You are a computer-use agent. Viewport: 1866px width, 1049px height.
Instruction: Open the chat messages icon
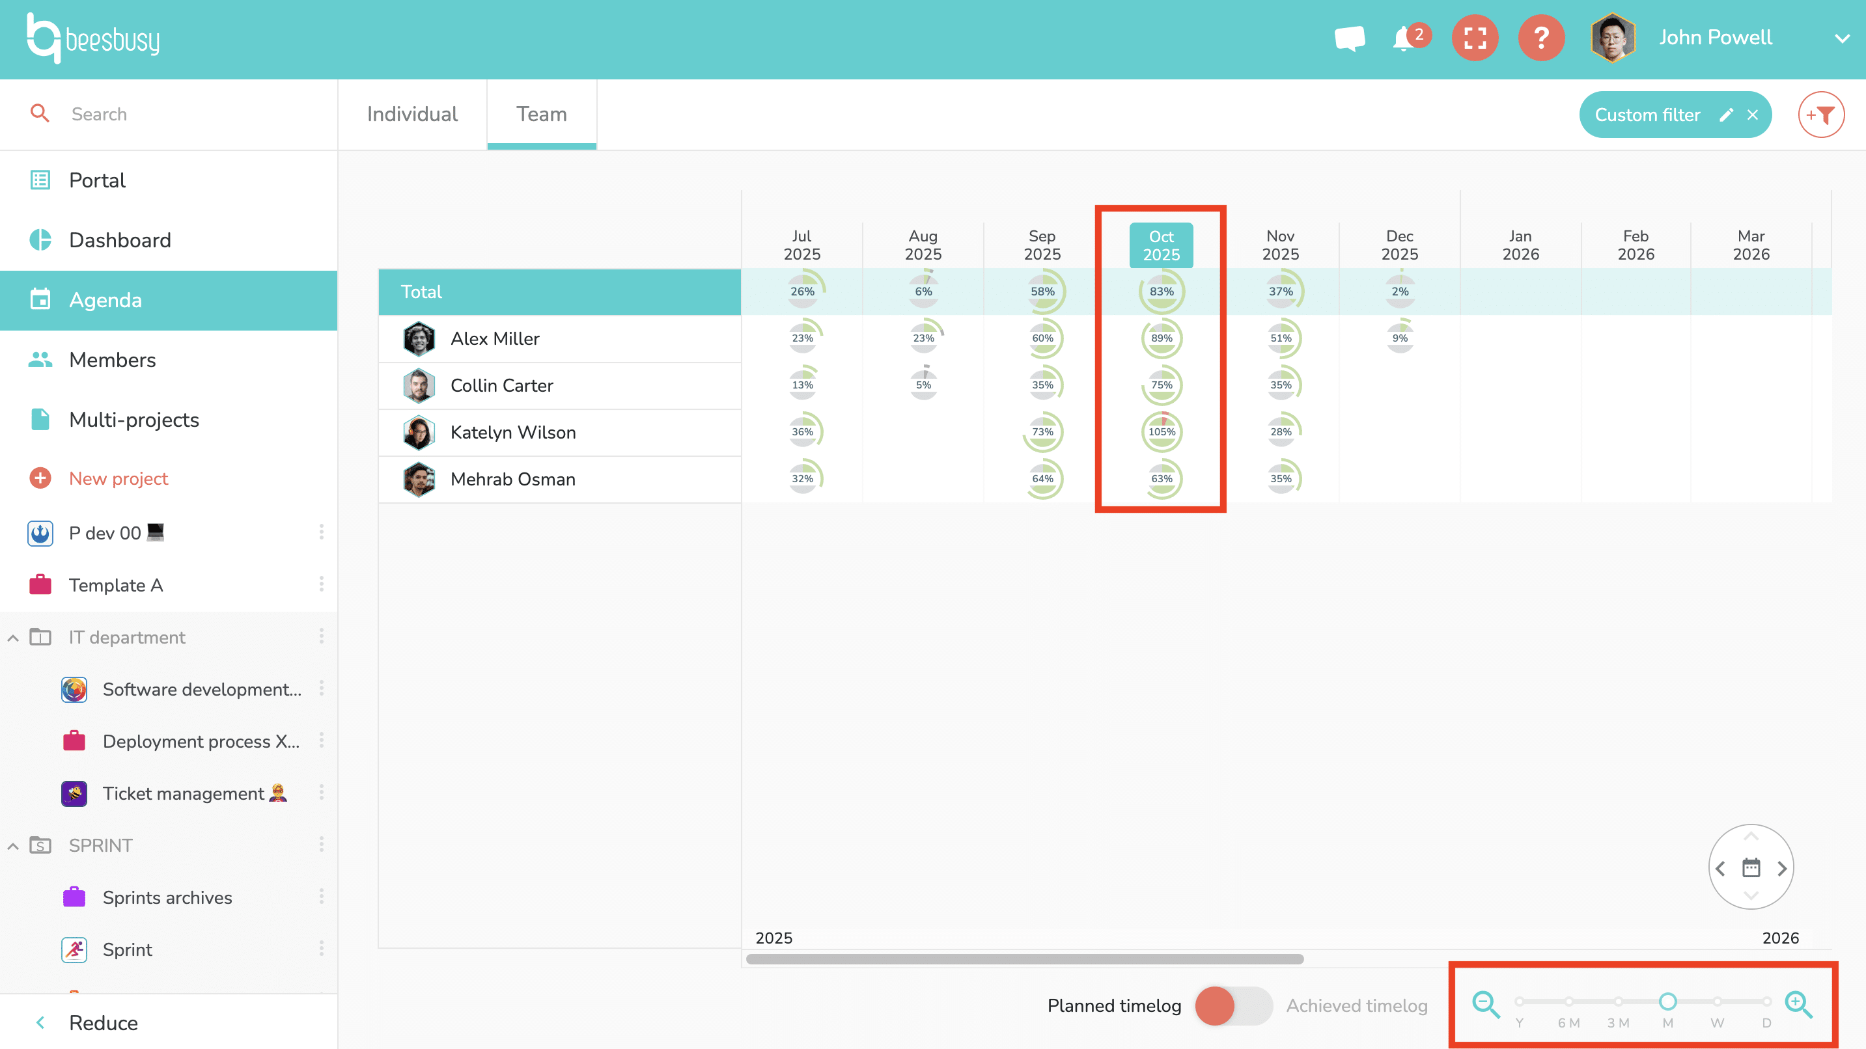[1350, 38]
